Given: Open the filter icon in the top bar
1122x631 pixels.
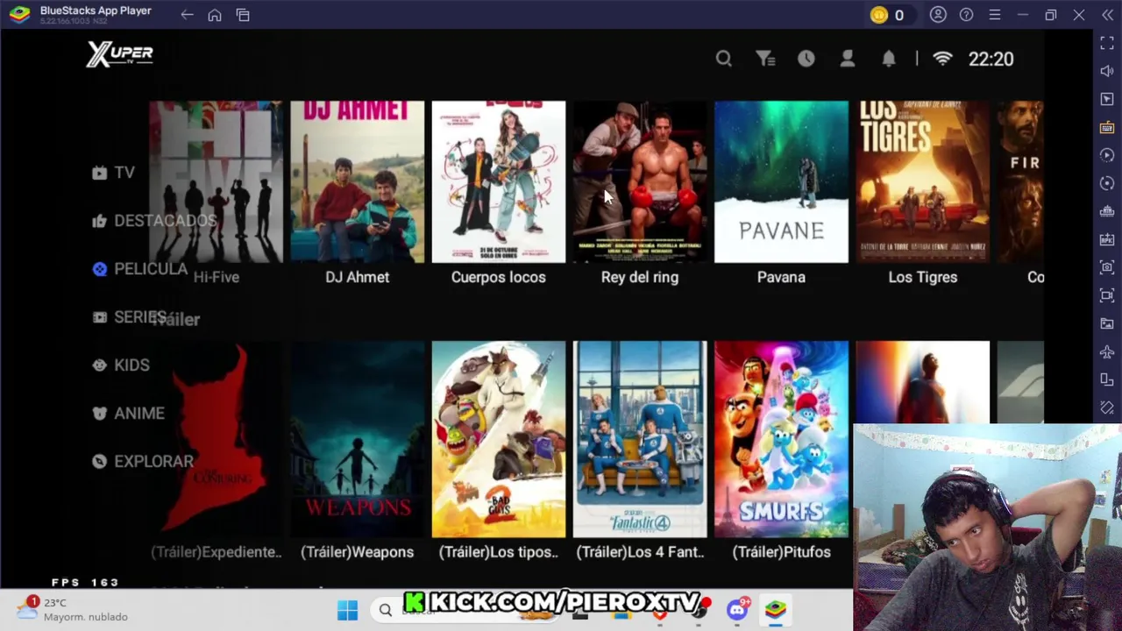Looking at the screenshot, I should click(765, 59).
